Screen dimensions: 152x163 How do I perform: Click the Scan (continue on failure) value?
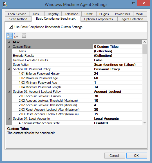point(118,65)
